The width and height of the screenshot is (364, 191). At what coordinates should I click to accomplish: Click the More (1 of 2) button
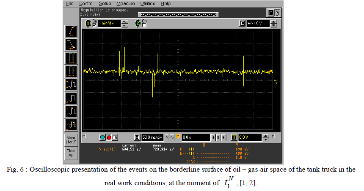point(70,140)
